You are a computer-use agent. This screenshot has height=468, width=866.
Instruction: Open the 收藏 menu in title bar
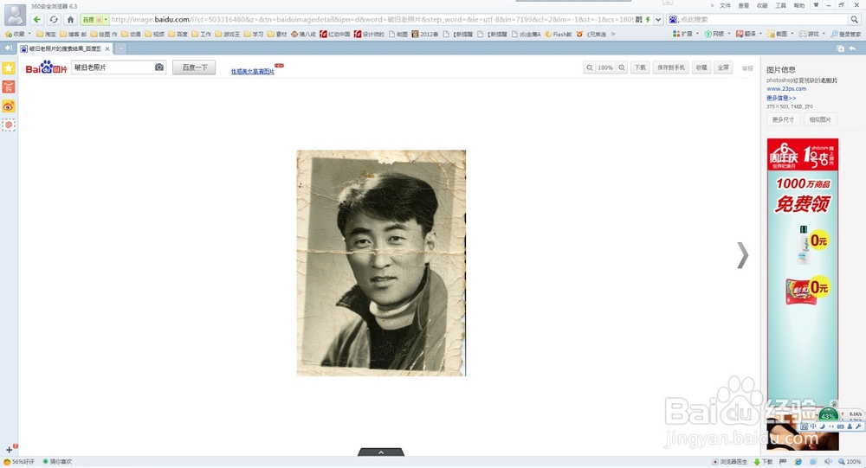[x=762, y=5]
